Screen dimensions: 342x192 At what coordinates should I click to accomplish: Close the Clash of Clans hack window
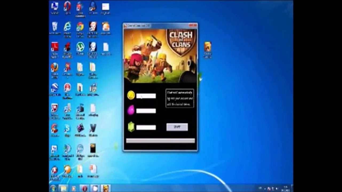point(193,25)
